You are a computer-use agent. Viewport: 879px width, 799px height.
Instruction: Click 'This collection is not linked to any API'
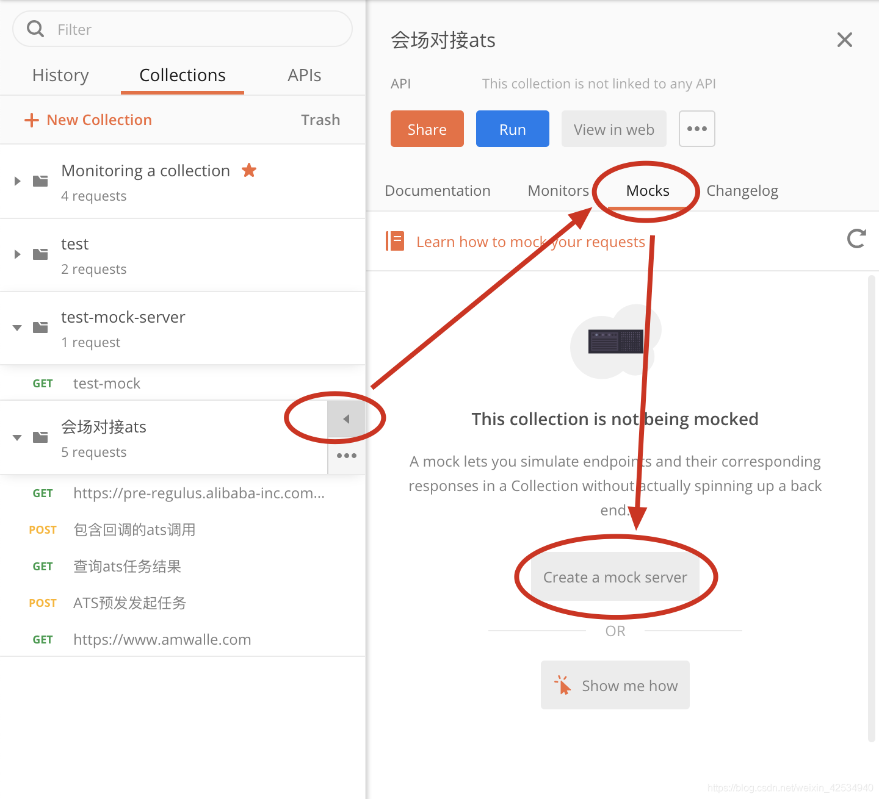599,84
